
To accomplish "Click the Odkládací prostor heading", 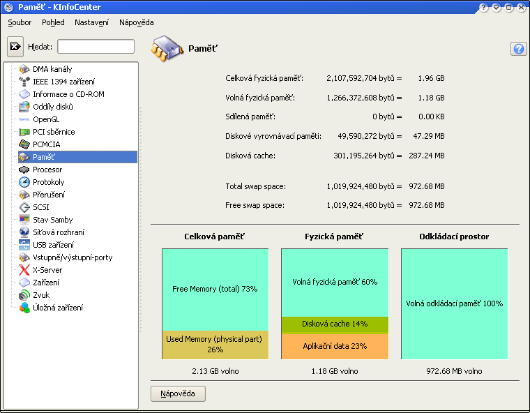I will [x=454, y=236].
